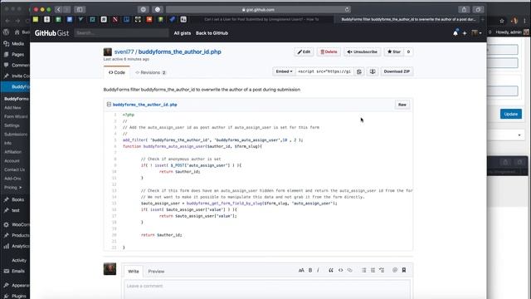Viewport: 531px width, 299px height.
Task: Open the file name link in code header
Action: (x=144, y=105)
